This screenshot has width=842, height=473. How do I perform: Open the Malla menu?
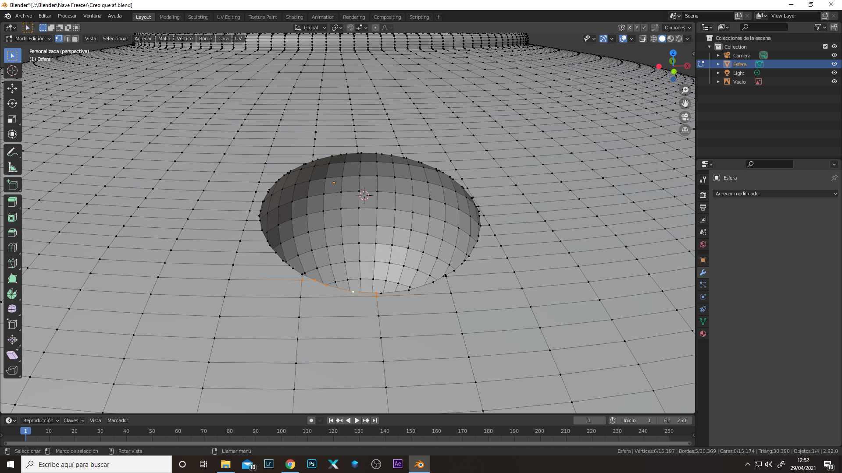click(x=164, y=39)
